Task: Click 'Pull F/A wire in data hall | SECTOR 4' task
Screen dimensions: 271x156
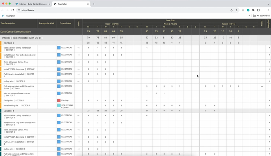Action: click(x=19, y=143)
